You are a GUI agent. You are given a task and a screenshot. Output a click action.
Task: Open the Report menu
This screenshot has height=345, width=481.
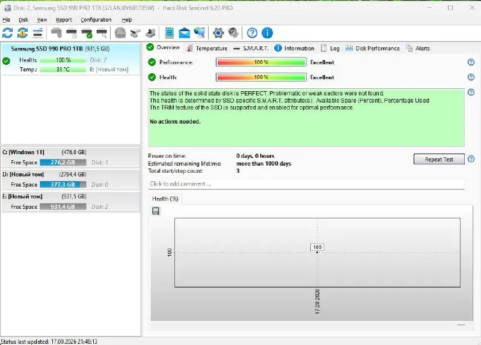point(64,20)
